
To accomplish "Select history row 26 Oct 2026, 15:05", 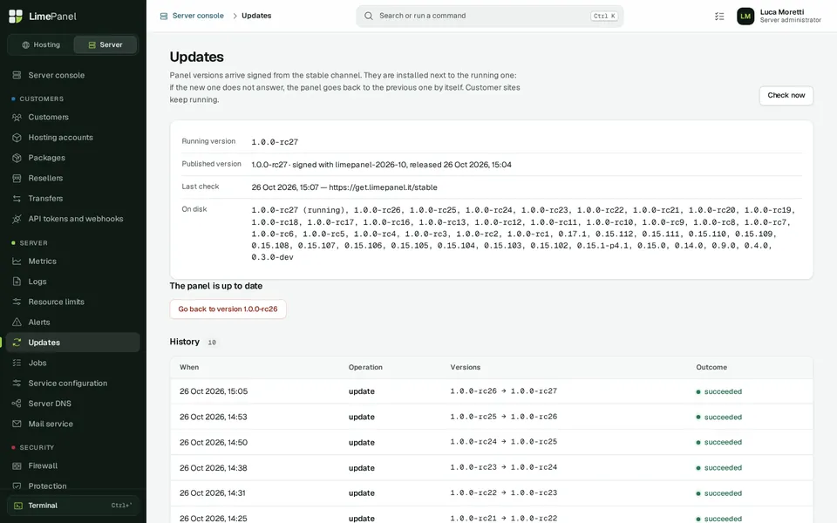I will tap(491, 391).
